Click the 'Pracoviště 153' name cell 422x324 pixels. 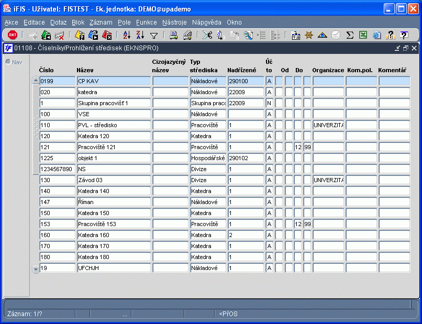click(114, 224)
